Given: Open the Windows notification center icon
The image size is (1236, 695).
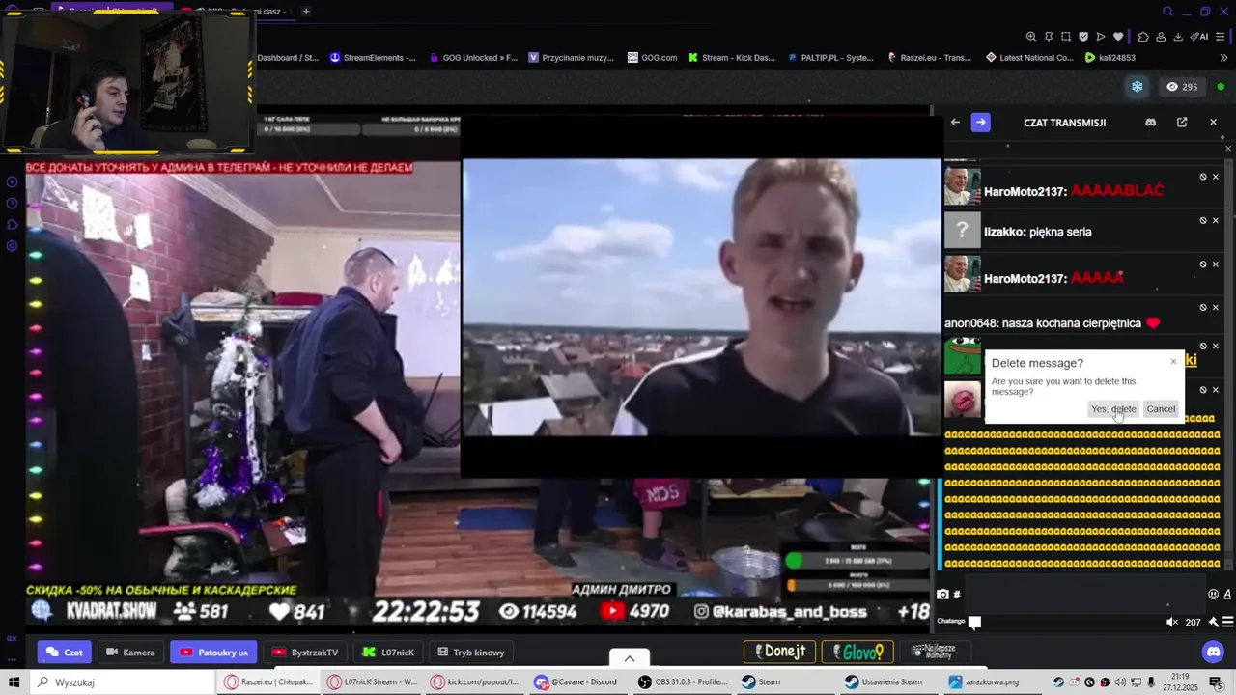Looking at the screenshot, I should coord(1216,682).
